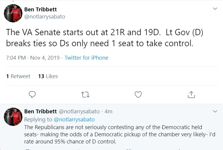223x150 pixels.
Task: Click the blue @notlarrysabato Replying-to mention
Action: pos(74,120)
